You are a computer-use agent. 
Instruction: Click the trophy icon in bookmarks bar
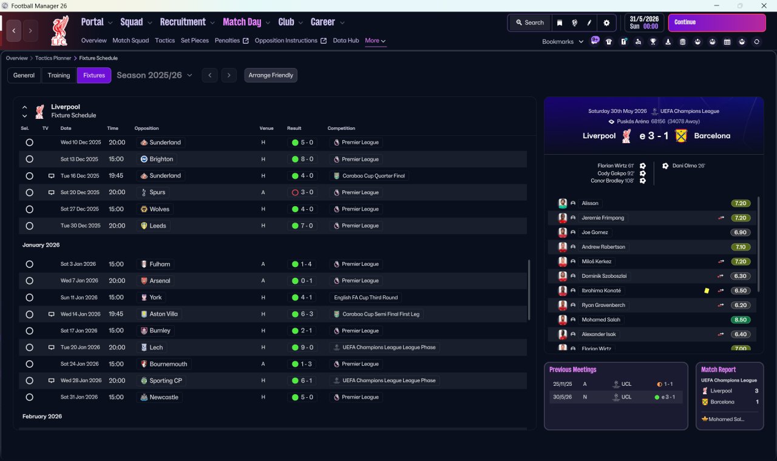point(653,42)
